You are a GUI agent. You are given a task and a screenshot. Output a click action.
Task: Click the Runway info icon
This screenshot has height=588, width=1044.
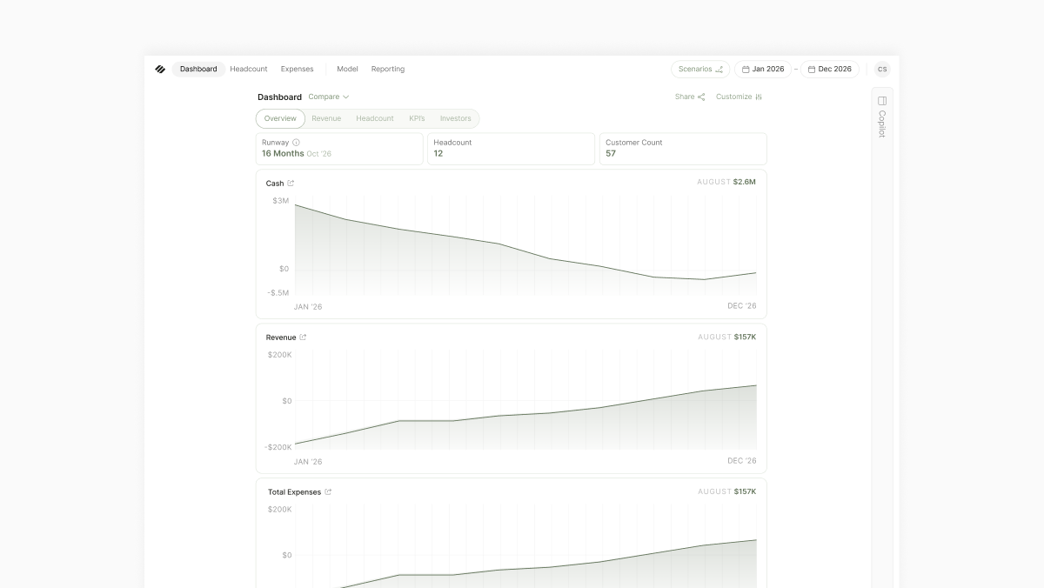[x=296, y=143]
